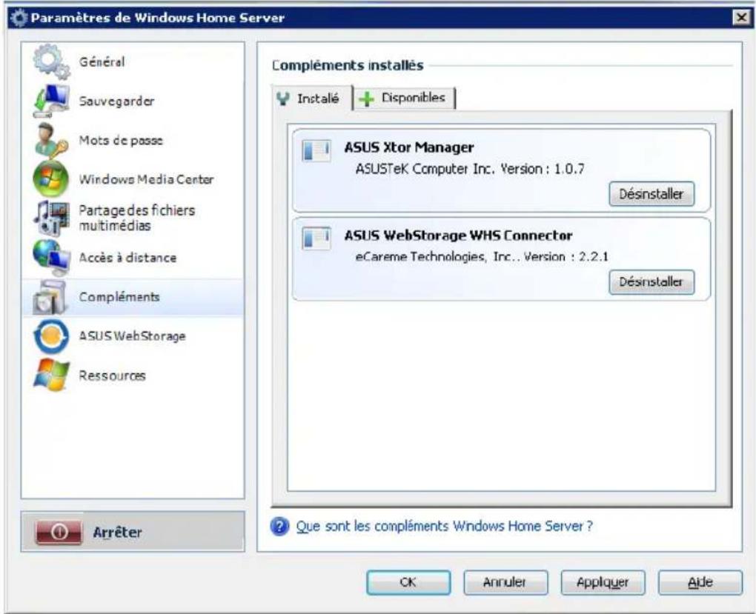
Task: Select Accès à distance in sidebar
Action: [133, 257]
